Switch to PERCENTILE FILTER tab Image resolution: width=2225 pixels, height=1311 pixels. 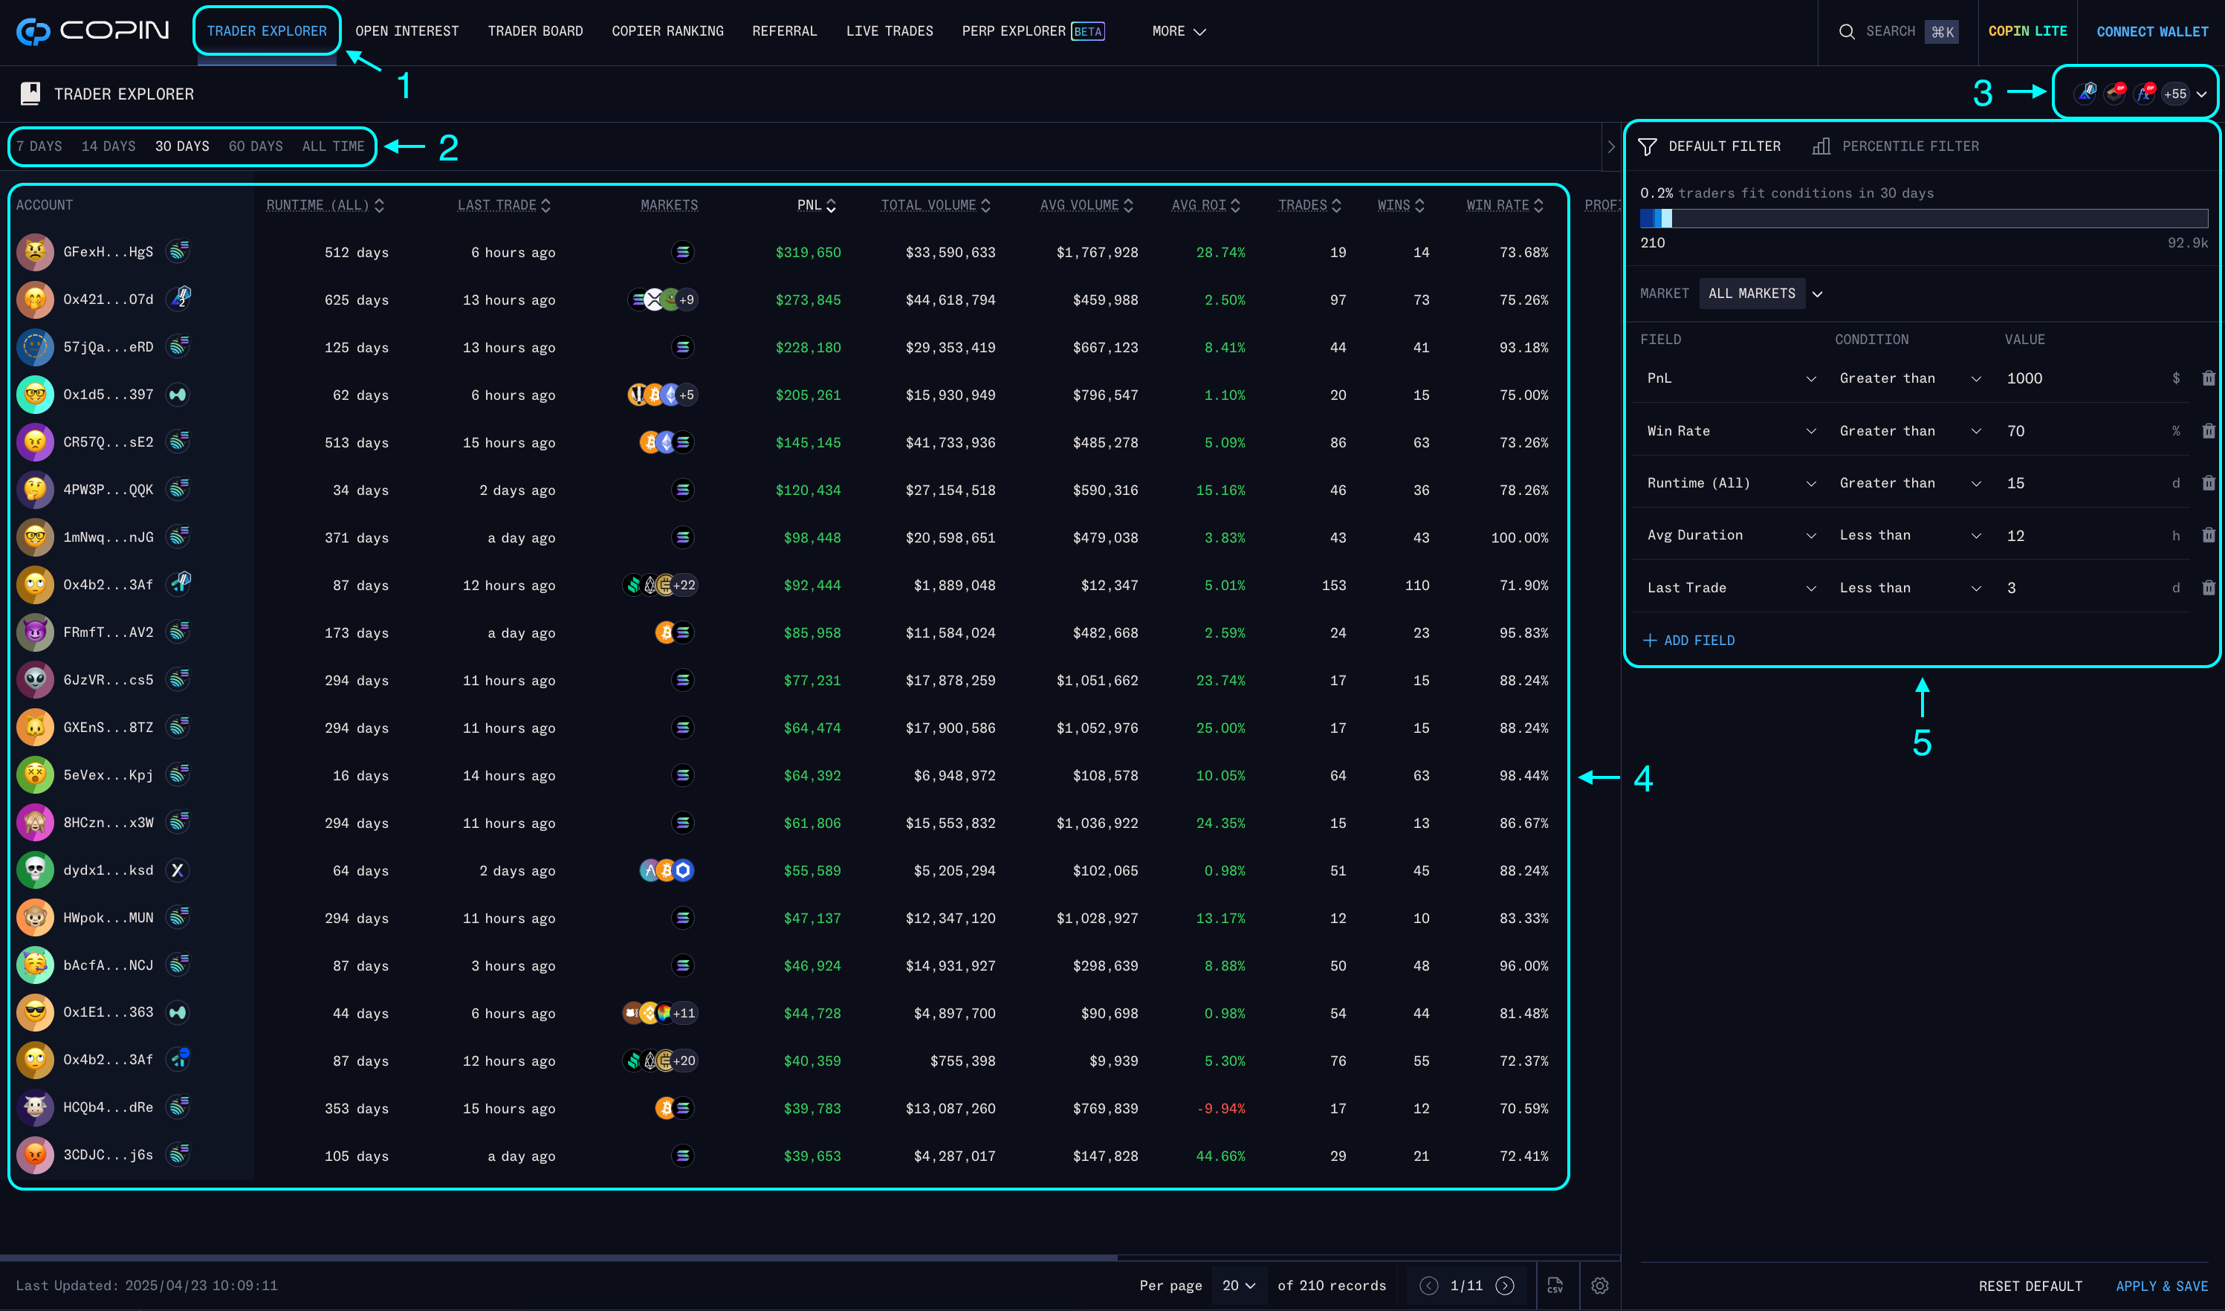coord(1896,146)
